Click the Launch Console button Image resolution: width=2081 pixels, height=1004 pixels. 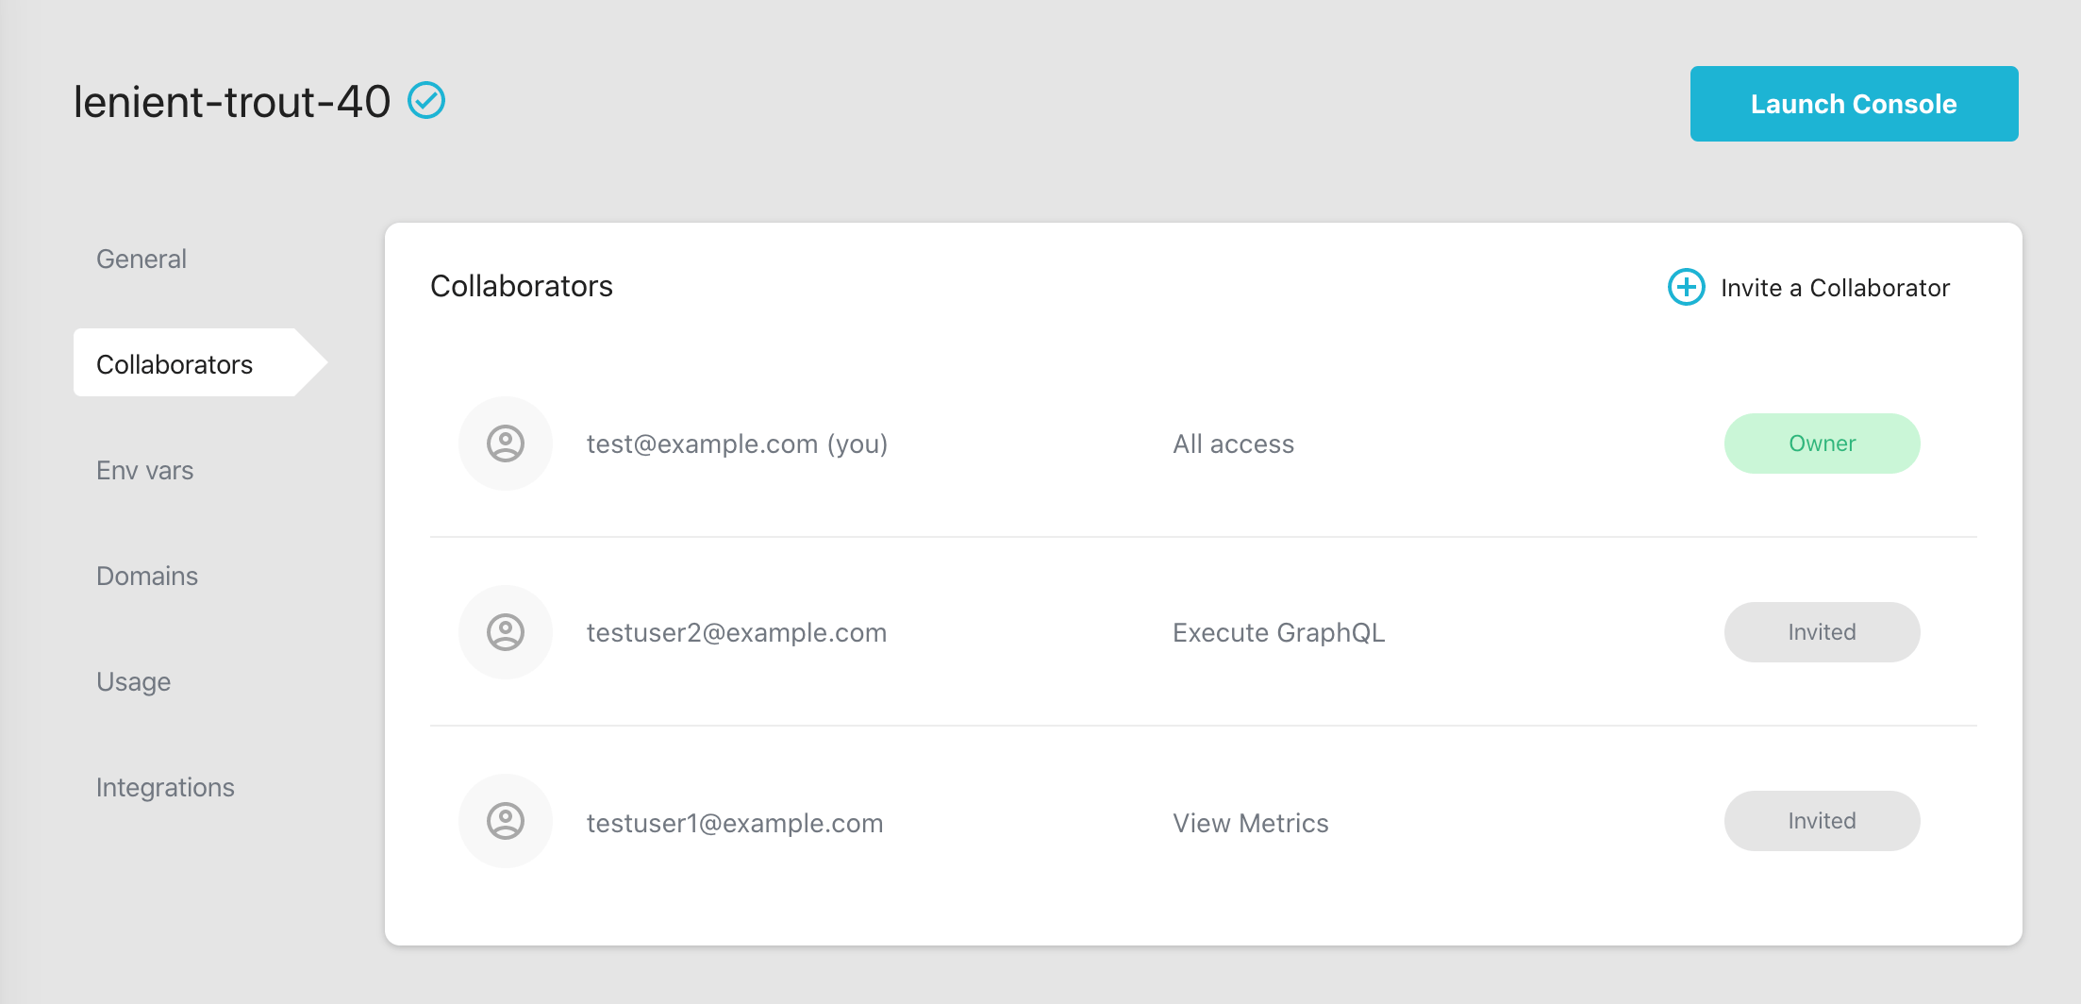(1853, 104)
